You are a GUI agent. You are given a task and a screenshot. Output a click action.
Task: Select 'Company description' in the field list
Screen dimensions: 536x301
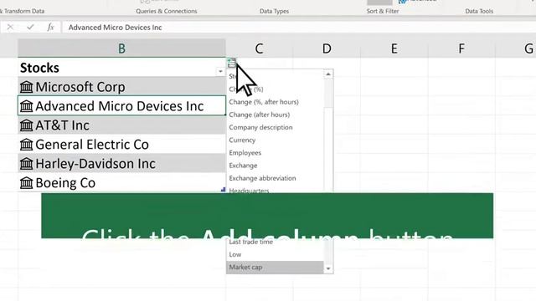pyautogui.click(x=260, y=127)
